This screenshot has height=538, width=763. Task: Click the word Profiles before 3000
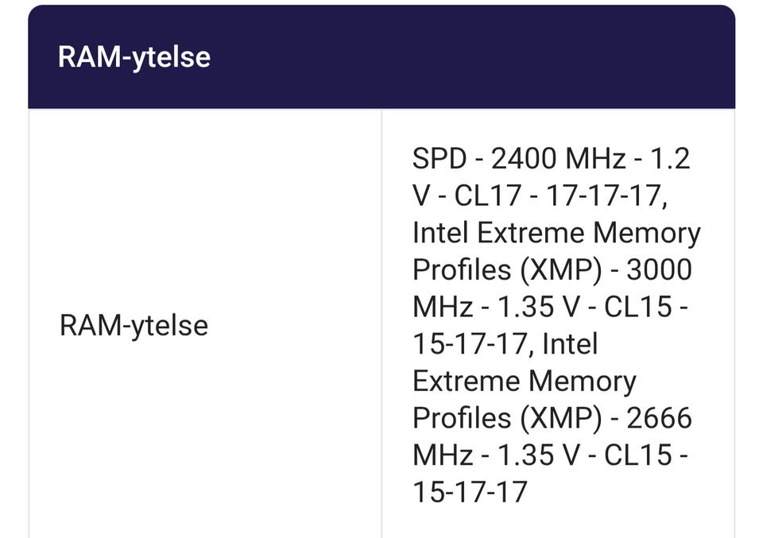[x=460, y=269]
